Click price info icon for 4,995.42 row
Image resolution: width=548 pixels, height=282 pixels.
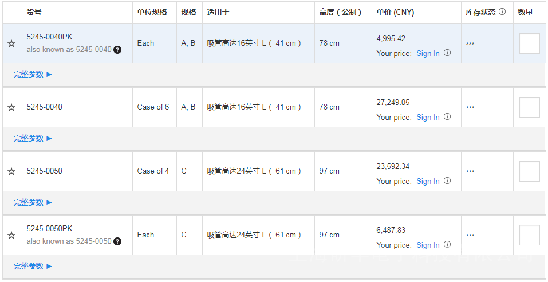(447, 53)
